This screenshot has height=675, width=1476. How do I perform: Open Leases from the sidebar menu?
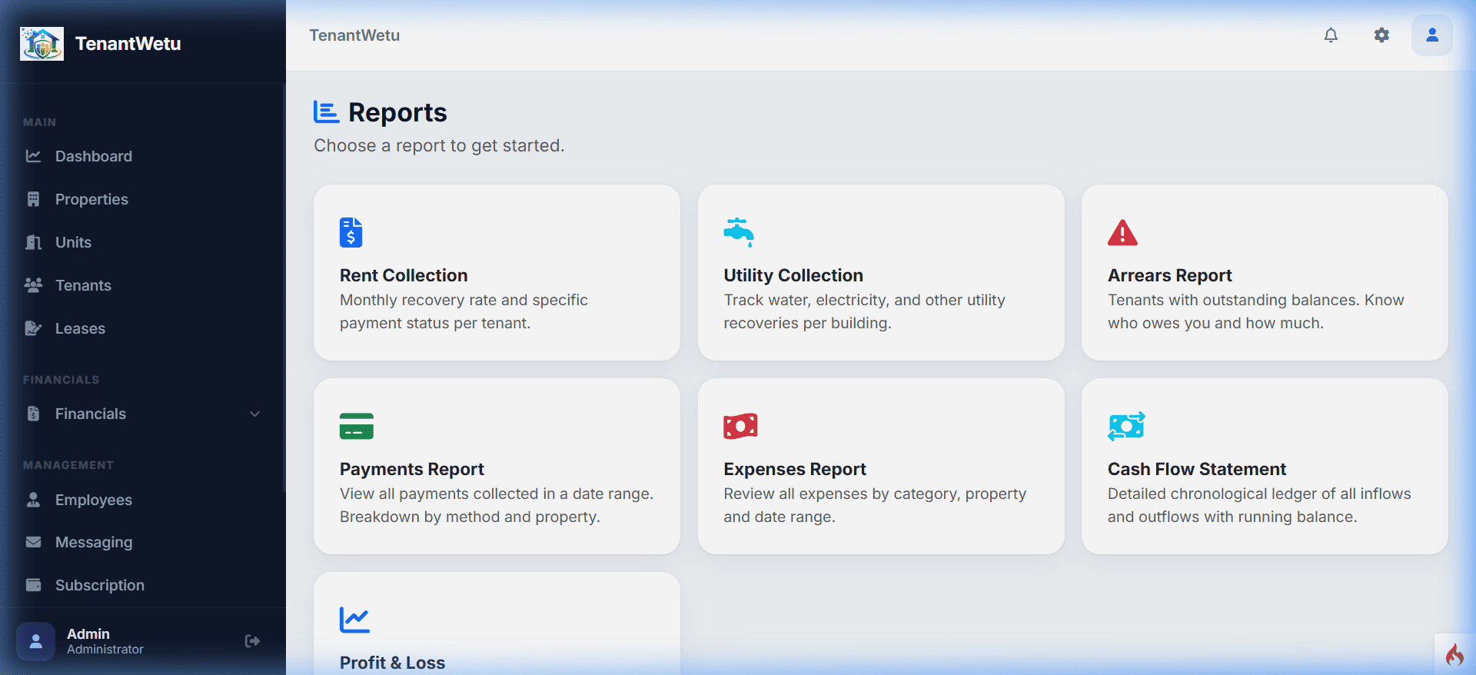80,328
